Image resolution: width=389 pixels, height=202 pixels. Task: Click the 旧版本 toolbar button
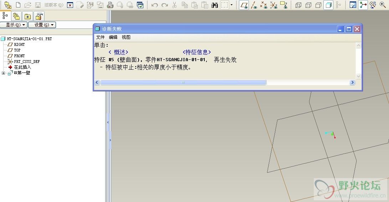(53, 5)
